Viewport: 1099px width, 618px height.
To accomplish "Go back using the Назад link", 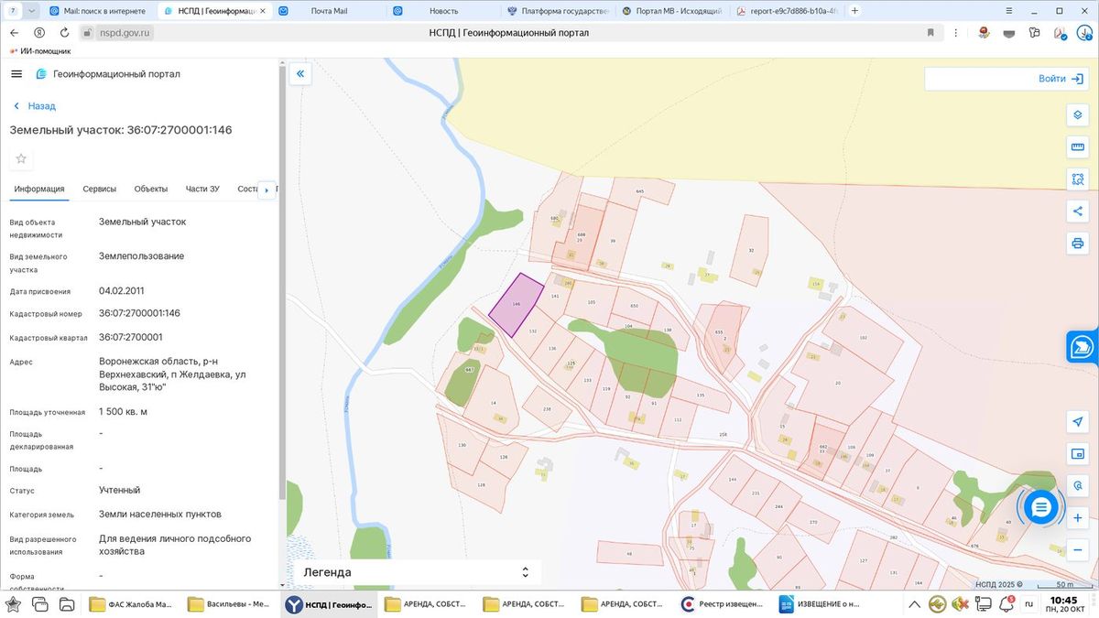I will pos(34,106).
